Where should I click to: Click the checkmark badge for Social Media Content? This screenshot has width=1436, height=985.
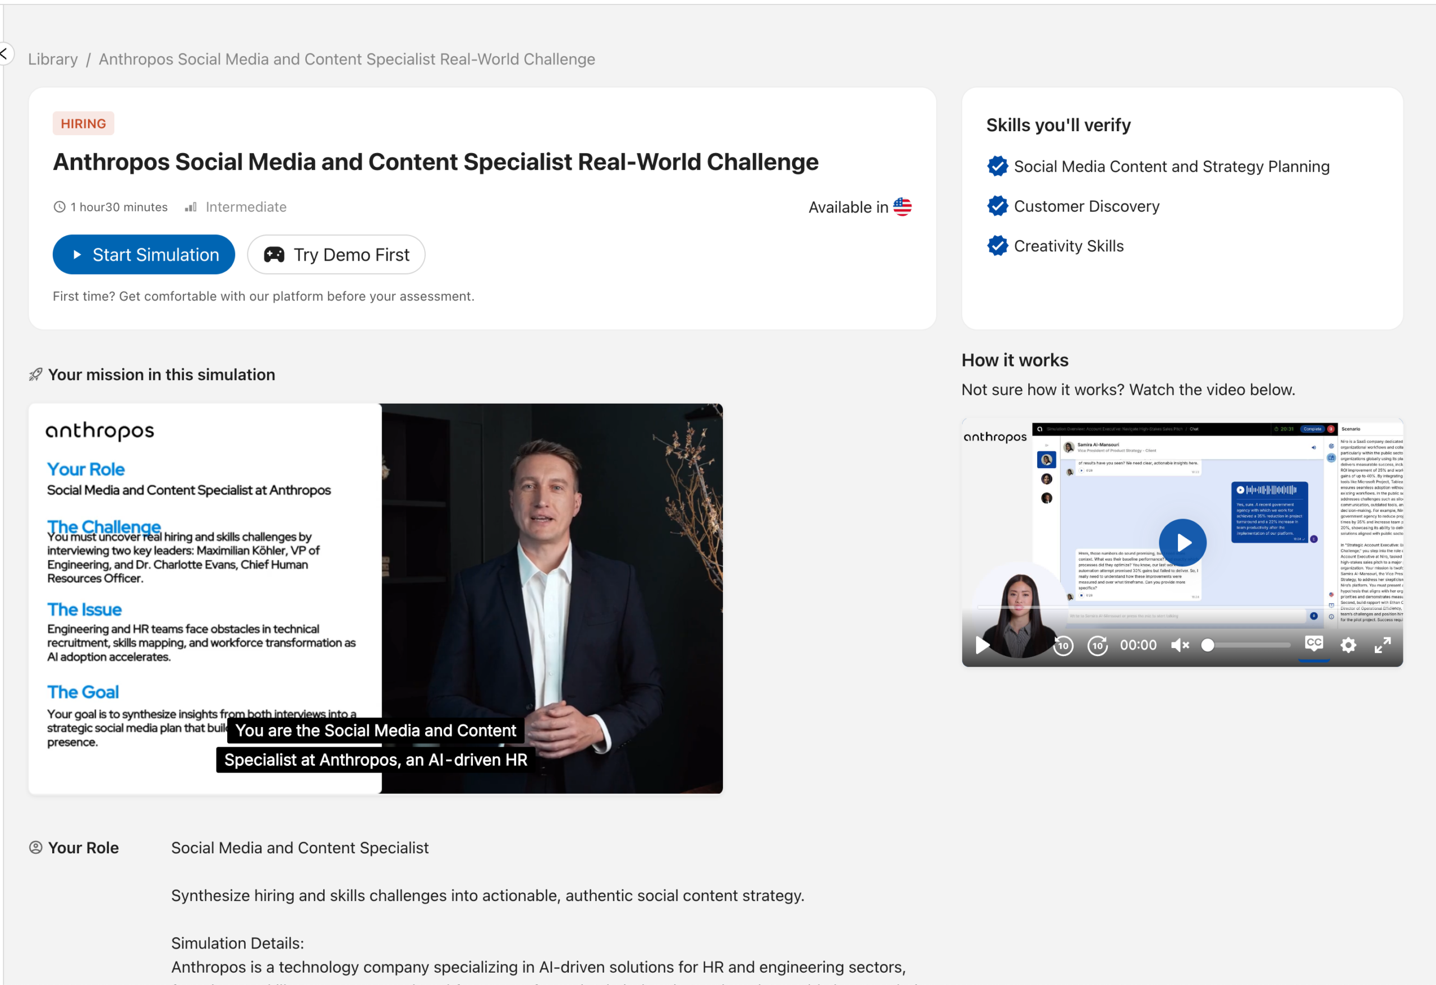997,166
